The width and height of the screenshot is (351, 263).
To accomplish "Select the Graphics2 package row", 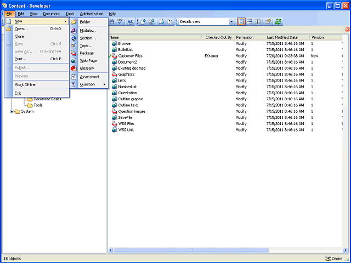I will coord(225,75).
